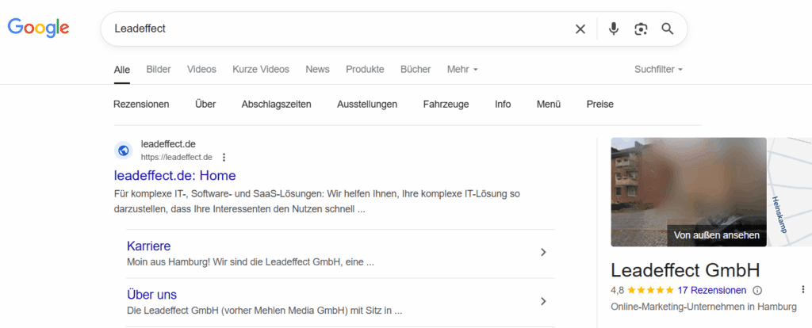Switch to the Bilder tab
The image size is (812, 328).
pos(159,70)
